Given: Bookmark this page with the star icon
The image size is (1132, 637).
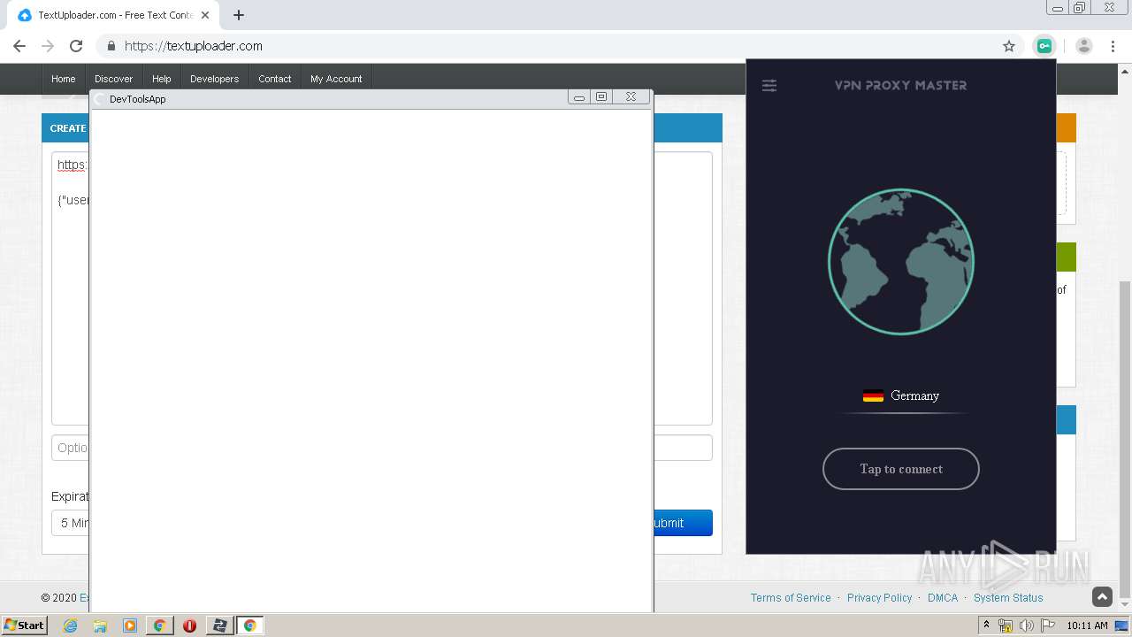Looking at the screenshot, I should pyautogui.click(x=1009, y=46).
